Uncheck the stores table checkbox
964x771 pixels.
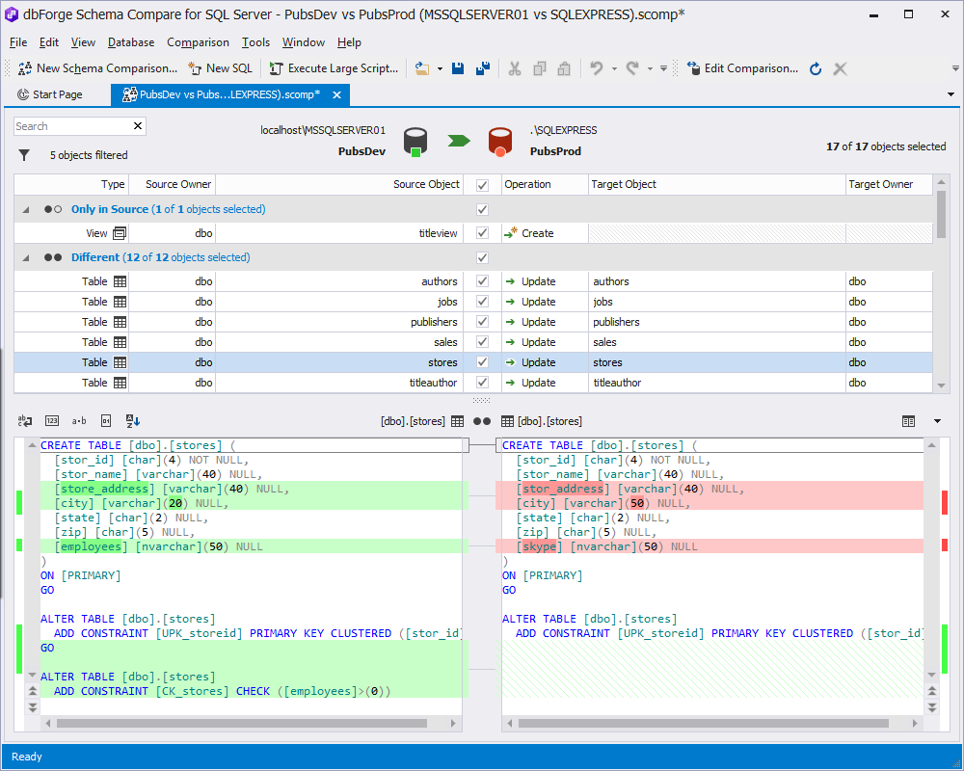(482, 362)
